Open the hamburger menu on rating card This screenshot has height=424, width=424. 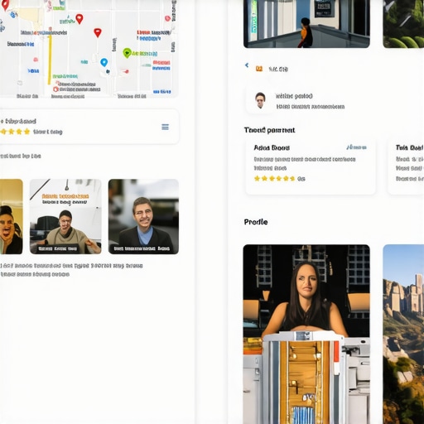(165, 127)
